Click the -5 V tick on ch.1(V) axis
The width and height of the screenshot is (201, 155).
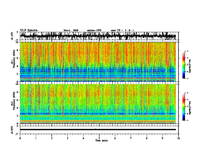pos(17,40)
